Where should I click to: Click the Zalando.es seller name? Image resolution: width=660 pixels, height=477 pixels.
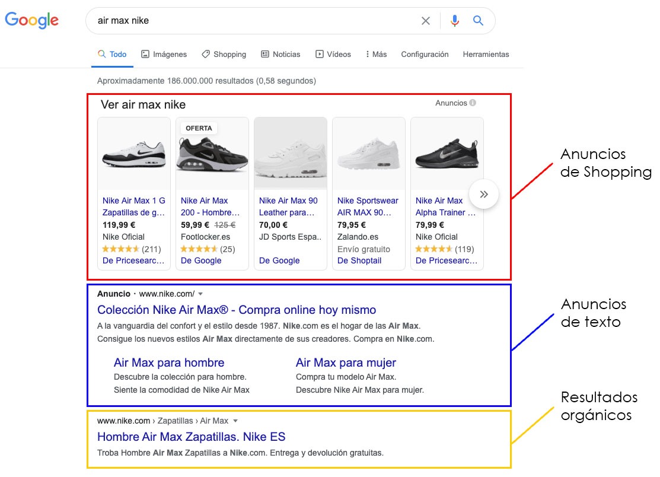[x=358, y=237]
